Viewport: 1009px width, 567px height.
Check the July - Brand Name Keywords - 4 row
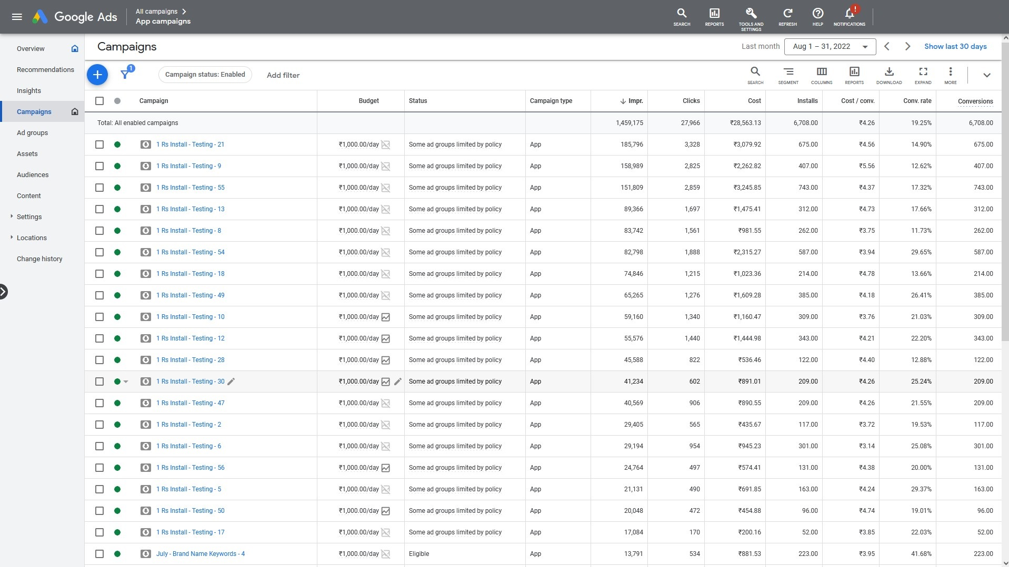tap(99, 554)
